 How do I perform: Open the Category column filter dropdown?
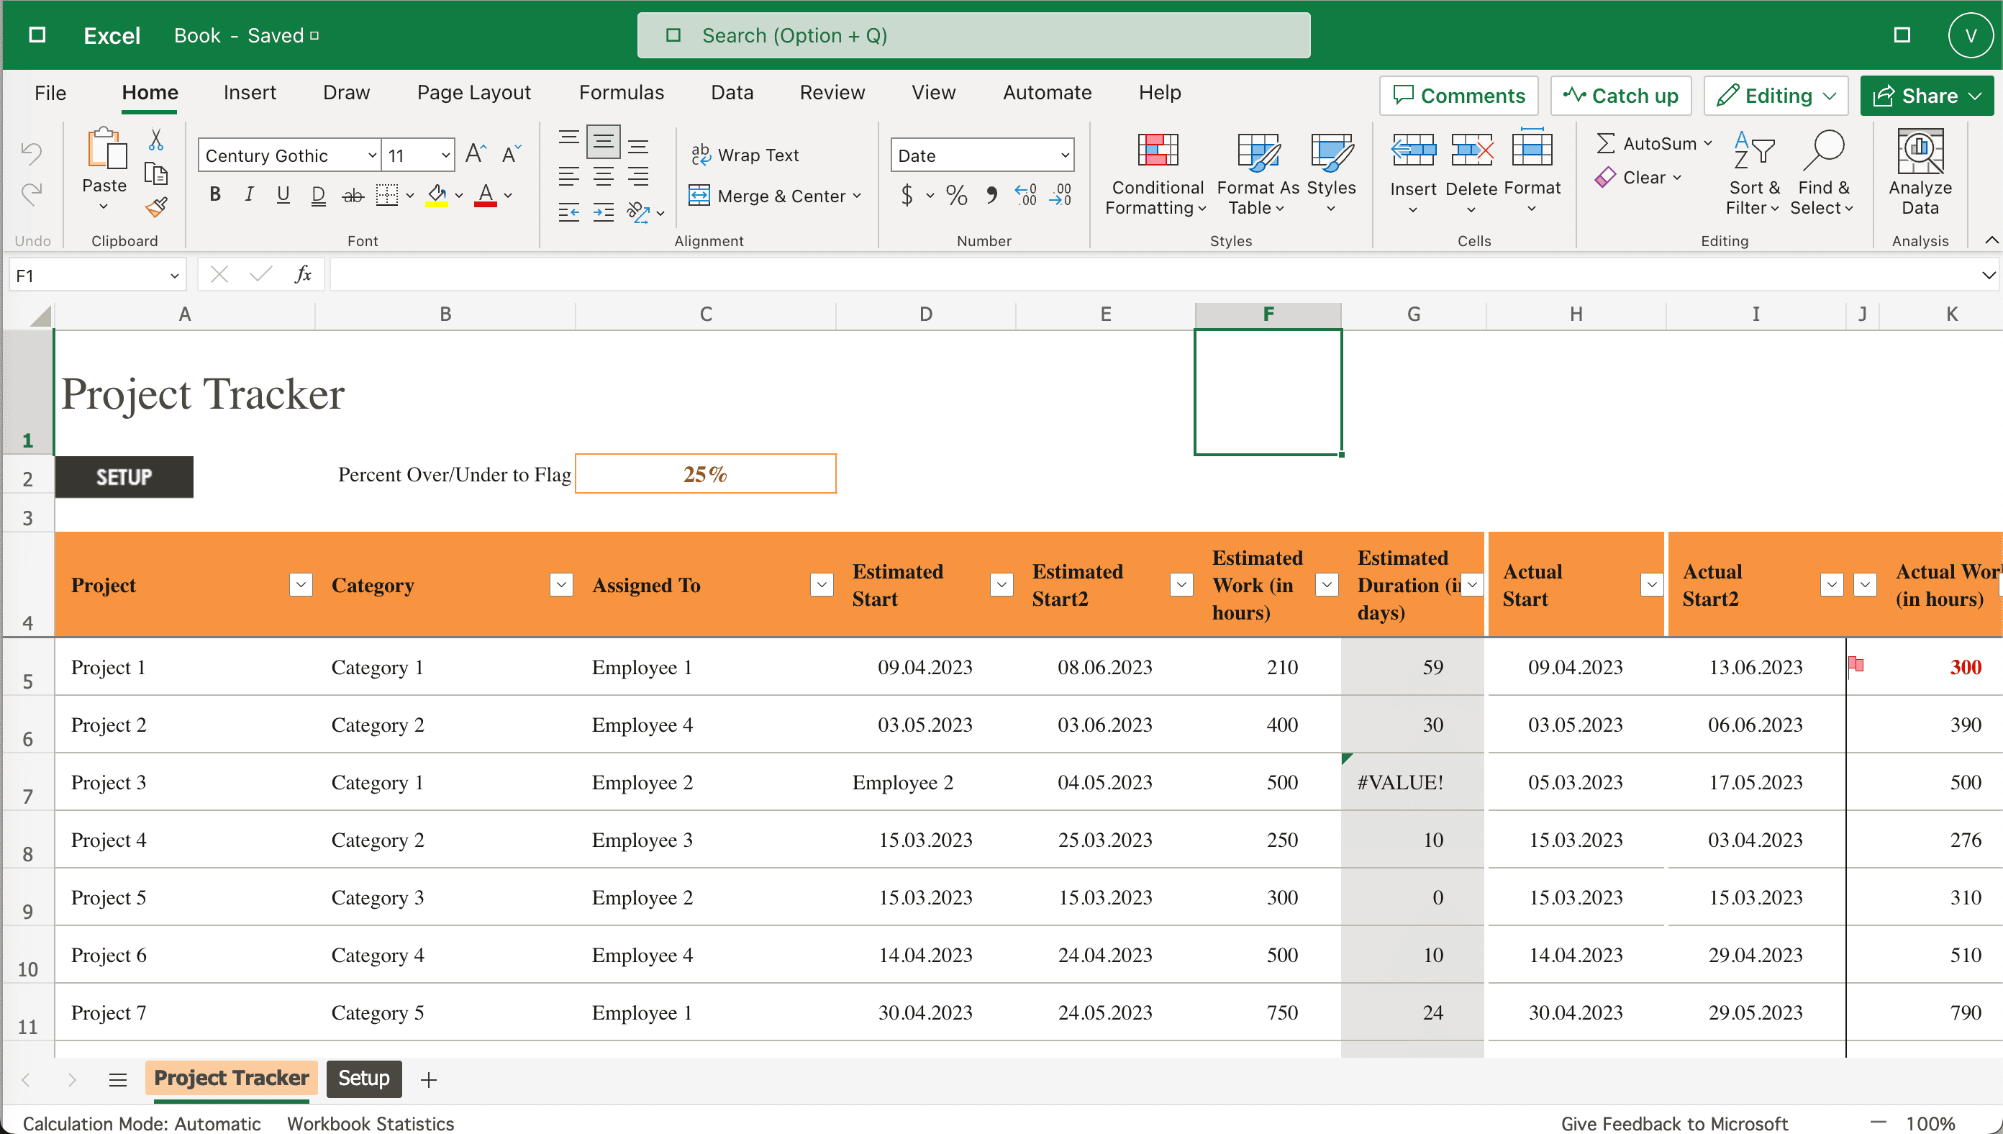coord(560,585)
